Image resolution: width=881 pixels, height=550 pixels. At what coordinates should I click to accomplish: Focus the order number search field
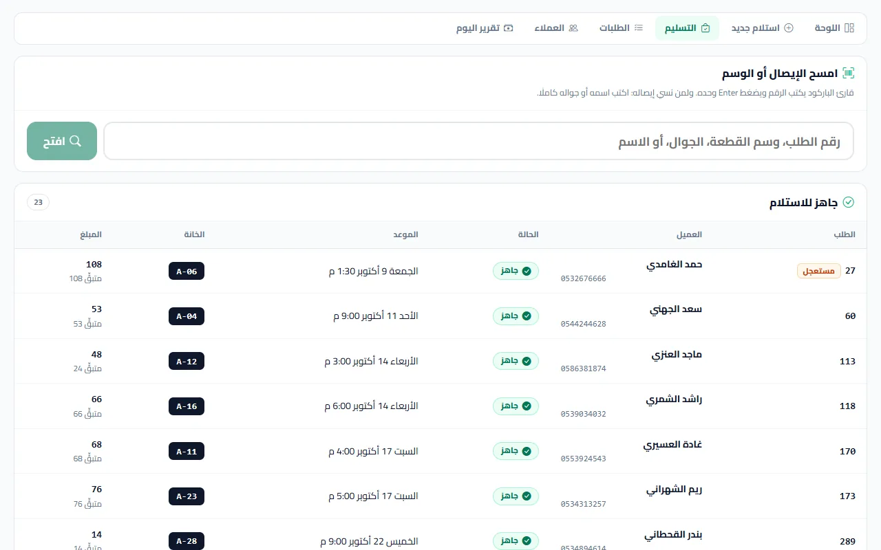tap(478, 141)
